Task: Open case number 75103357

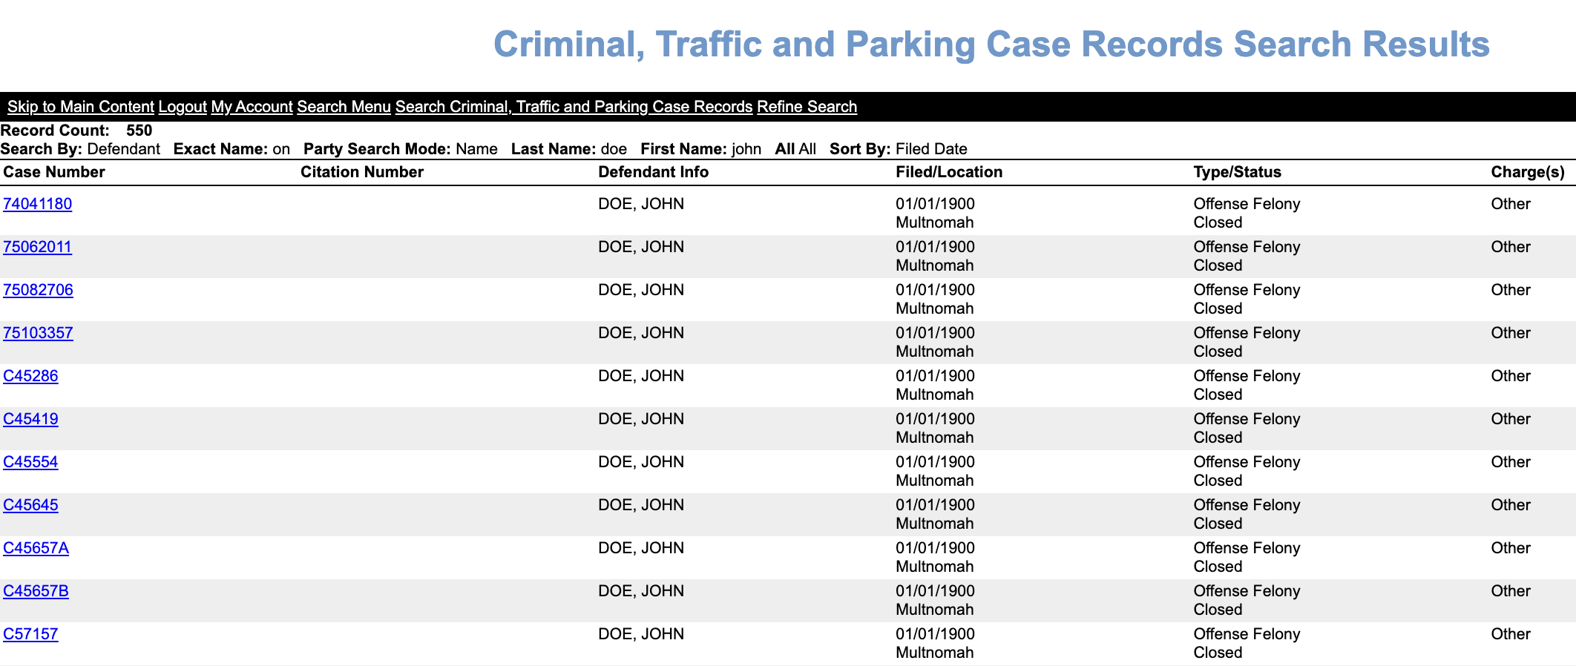Action: click(x=38, y=333)
